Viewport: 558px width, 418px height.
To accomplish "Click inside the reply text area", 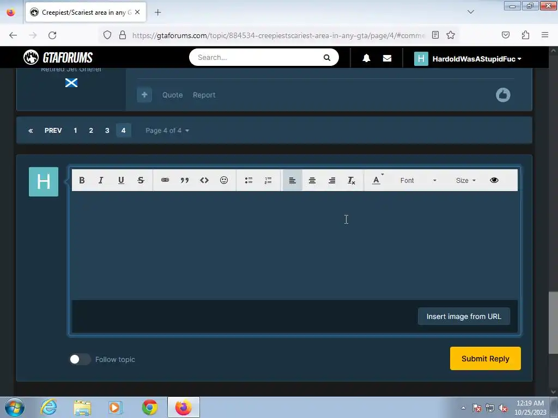I will [x=295, y=245].
